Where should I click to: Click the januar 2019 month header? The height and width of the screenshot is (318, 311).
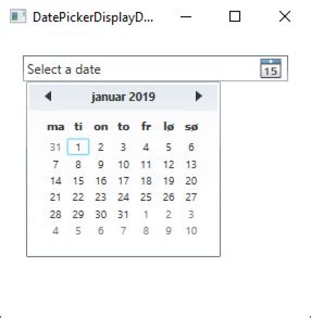(123, 97)
